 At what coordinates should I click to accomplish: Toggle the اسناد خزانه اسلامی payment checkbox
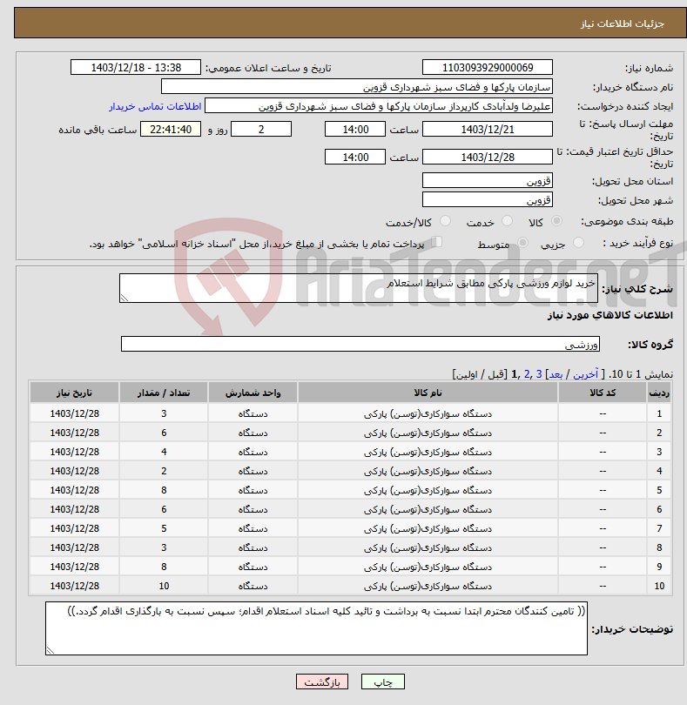pyautogui.click(x=436, y=242)
